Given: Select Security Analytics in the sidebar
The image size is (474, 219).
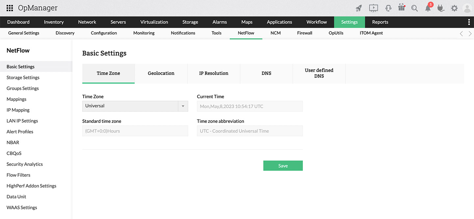Looking at the screenshot, I should pos(25,164).
